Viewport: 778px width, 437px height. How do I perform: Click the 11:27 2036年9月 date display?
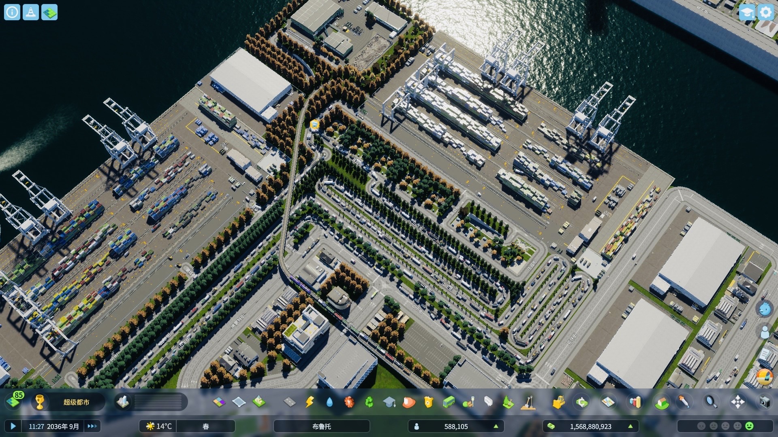[x=53, y=426]
